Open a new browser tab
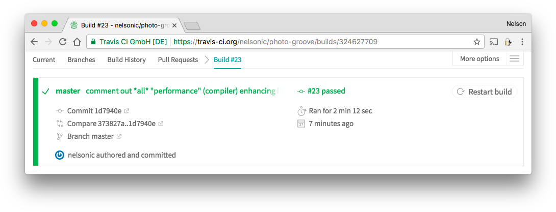 (192, 25)
